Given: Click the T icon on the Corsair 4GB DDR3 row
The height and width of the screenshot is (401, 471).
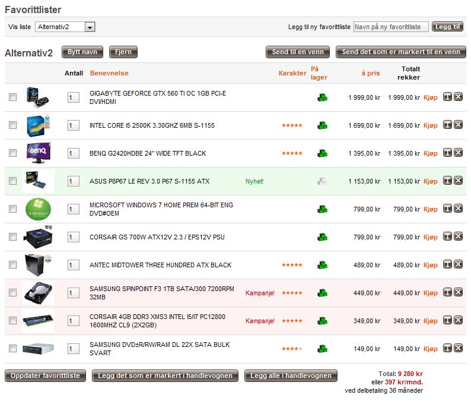Looking at the screenshot, I should click(x=448, y=320).
